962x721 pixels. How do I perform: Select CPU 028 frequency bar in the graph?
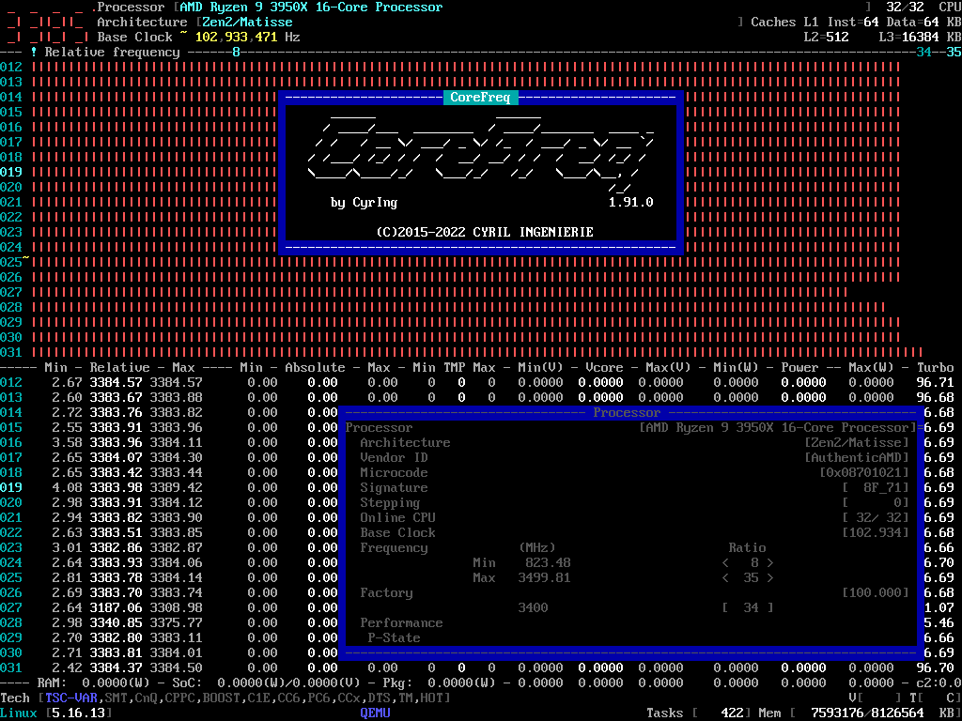point(458,308)
